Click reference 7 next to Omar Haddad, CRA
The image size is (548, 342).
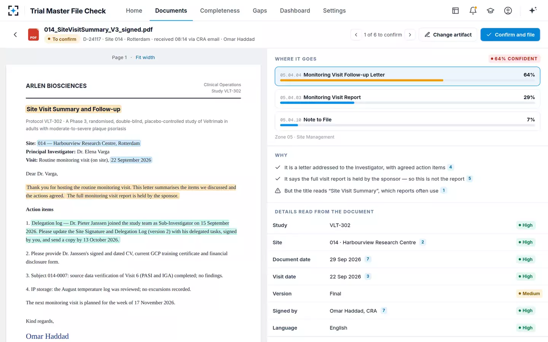click(x=384, y=310)
